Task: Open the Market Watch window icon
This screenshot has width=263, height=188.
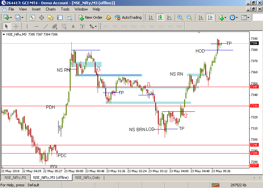Action: point(32,17)
